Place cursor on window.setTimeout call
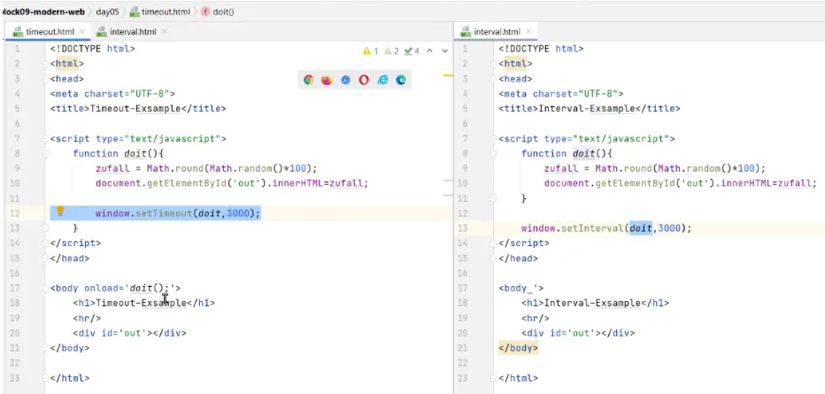 click(178, 213)
